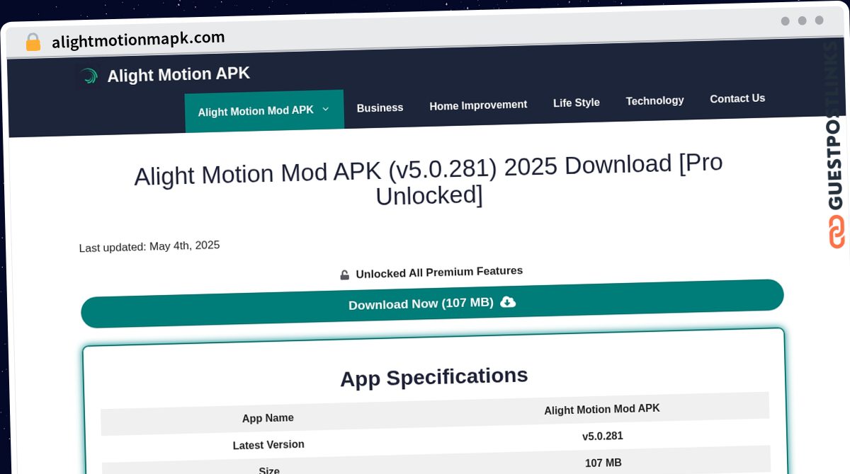Click the App Specifications heading
The width and height of the screenshot is (850, 474).
434,377
